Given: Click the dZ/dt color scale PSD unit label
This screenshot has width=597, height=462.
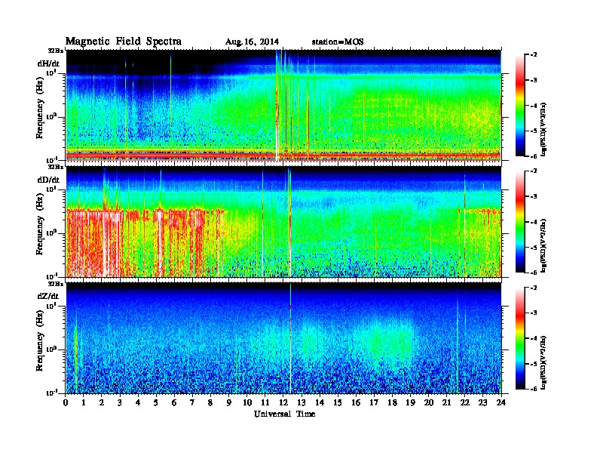Looking at the screenshot, I should pyautogui.click(x=544, y=362).
